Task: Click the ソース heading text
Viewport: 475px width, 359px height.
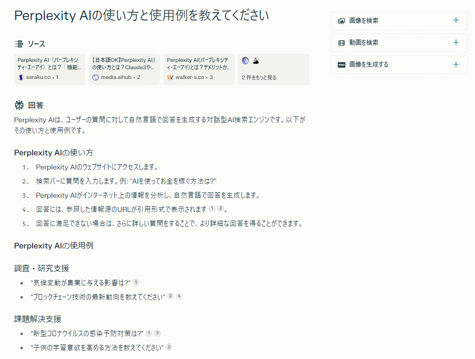Action: point(37,44)
